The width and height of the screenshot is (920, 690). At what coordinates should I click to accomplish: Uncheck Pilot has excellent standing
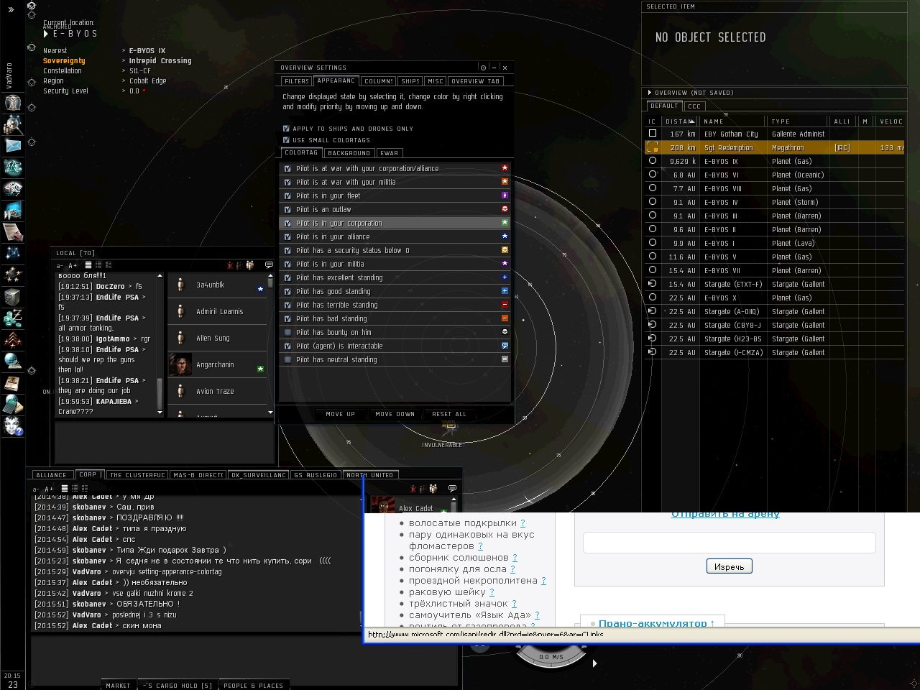click(x=287, y=277)
